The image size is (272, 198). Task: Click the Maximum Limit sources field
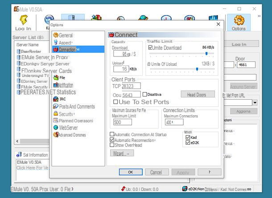point(123,122)
